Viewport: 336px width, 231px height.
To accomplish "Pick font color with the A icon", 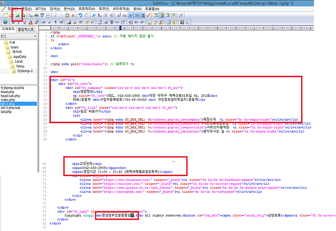I will pos(30,22).
